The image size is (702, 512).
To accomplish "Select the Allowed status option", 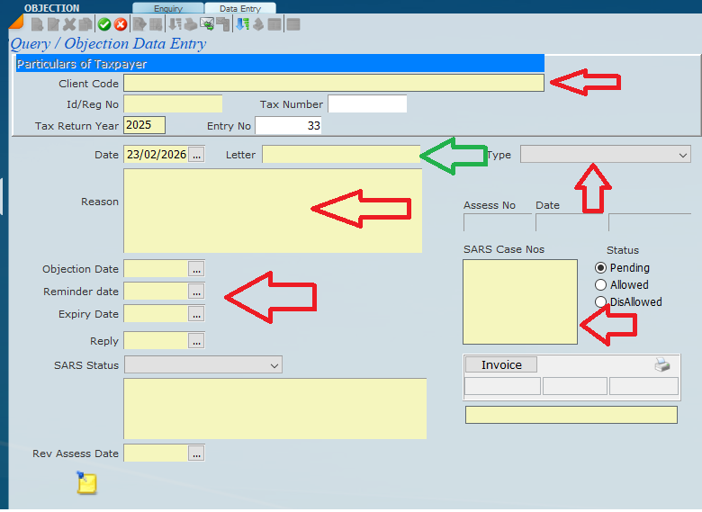I will pos(601,285).
